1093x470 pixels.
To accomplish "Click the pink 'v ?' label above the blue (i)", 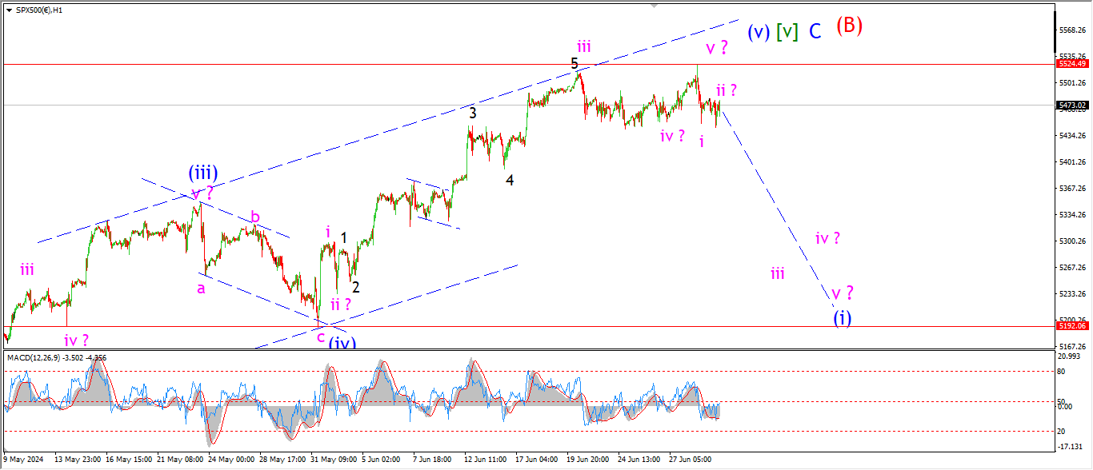I will click(x=843, y=292).
